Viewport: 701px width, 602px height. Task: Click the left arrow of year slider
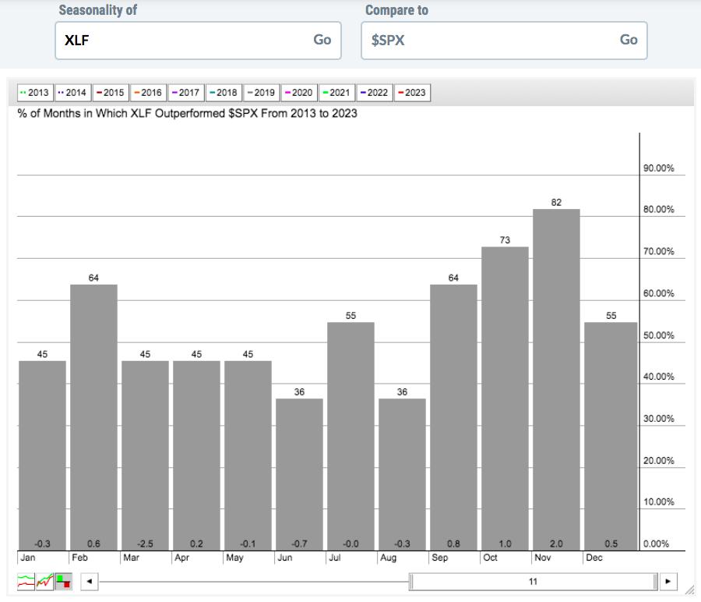90,582
